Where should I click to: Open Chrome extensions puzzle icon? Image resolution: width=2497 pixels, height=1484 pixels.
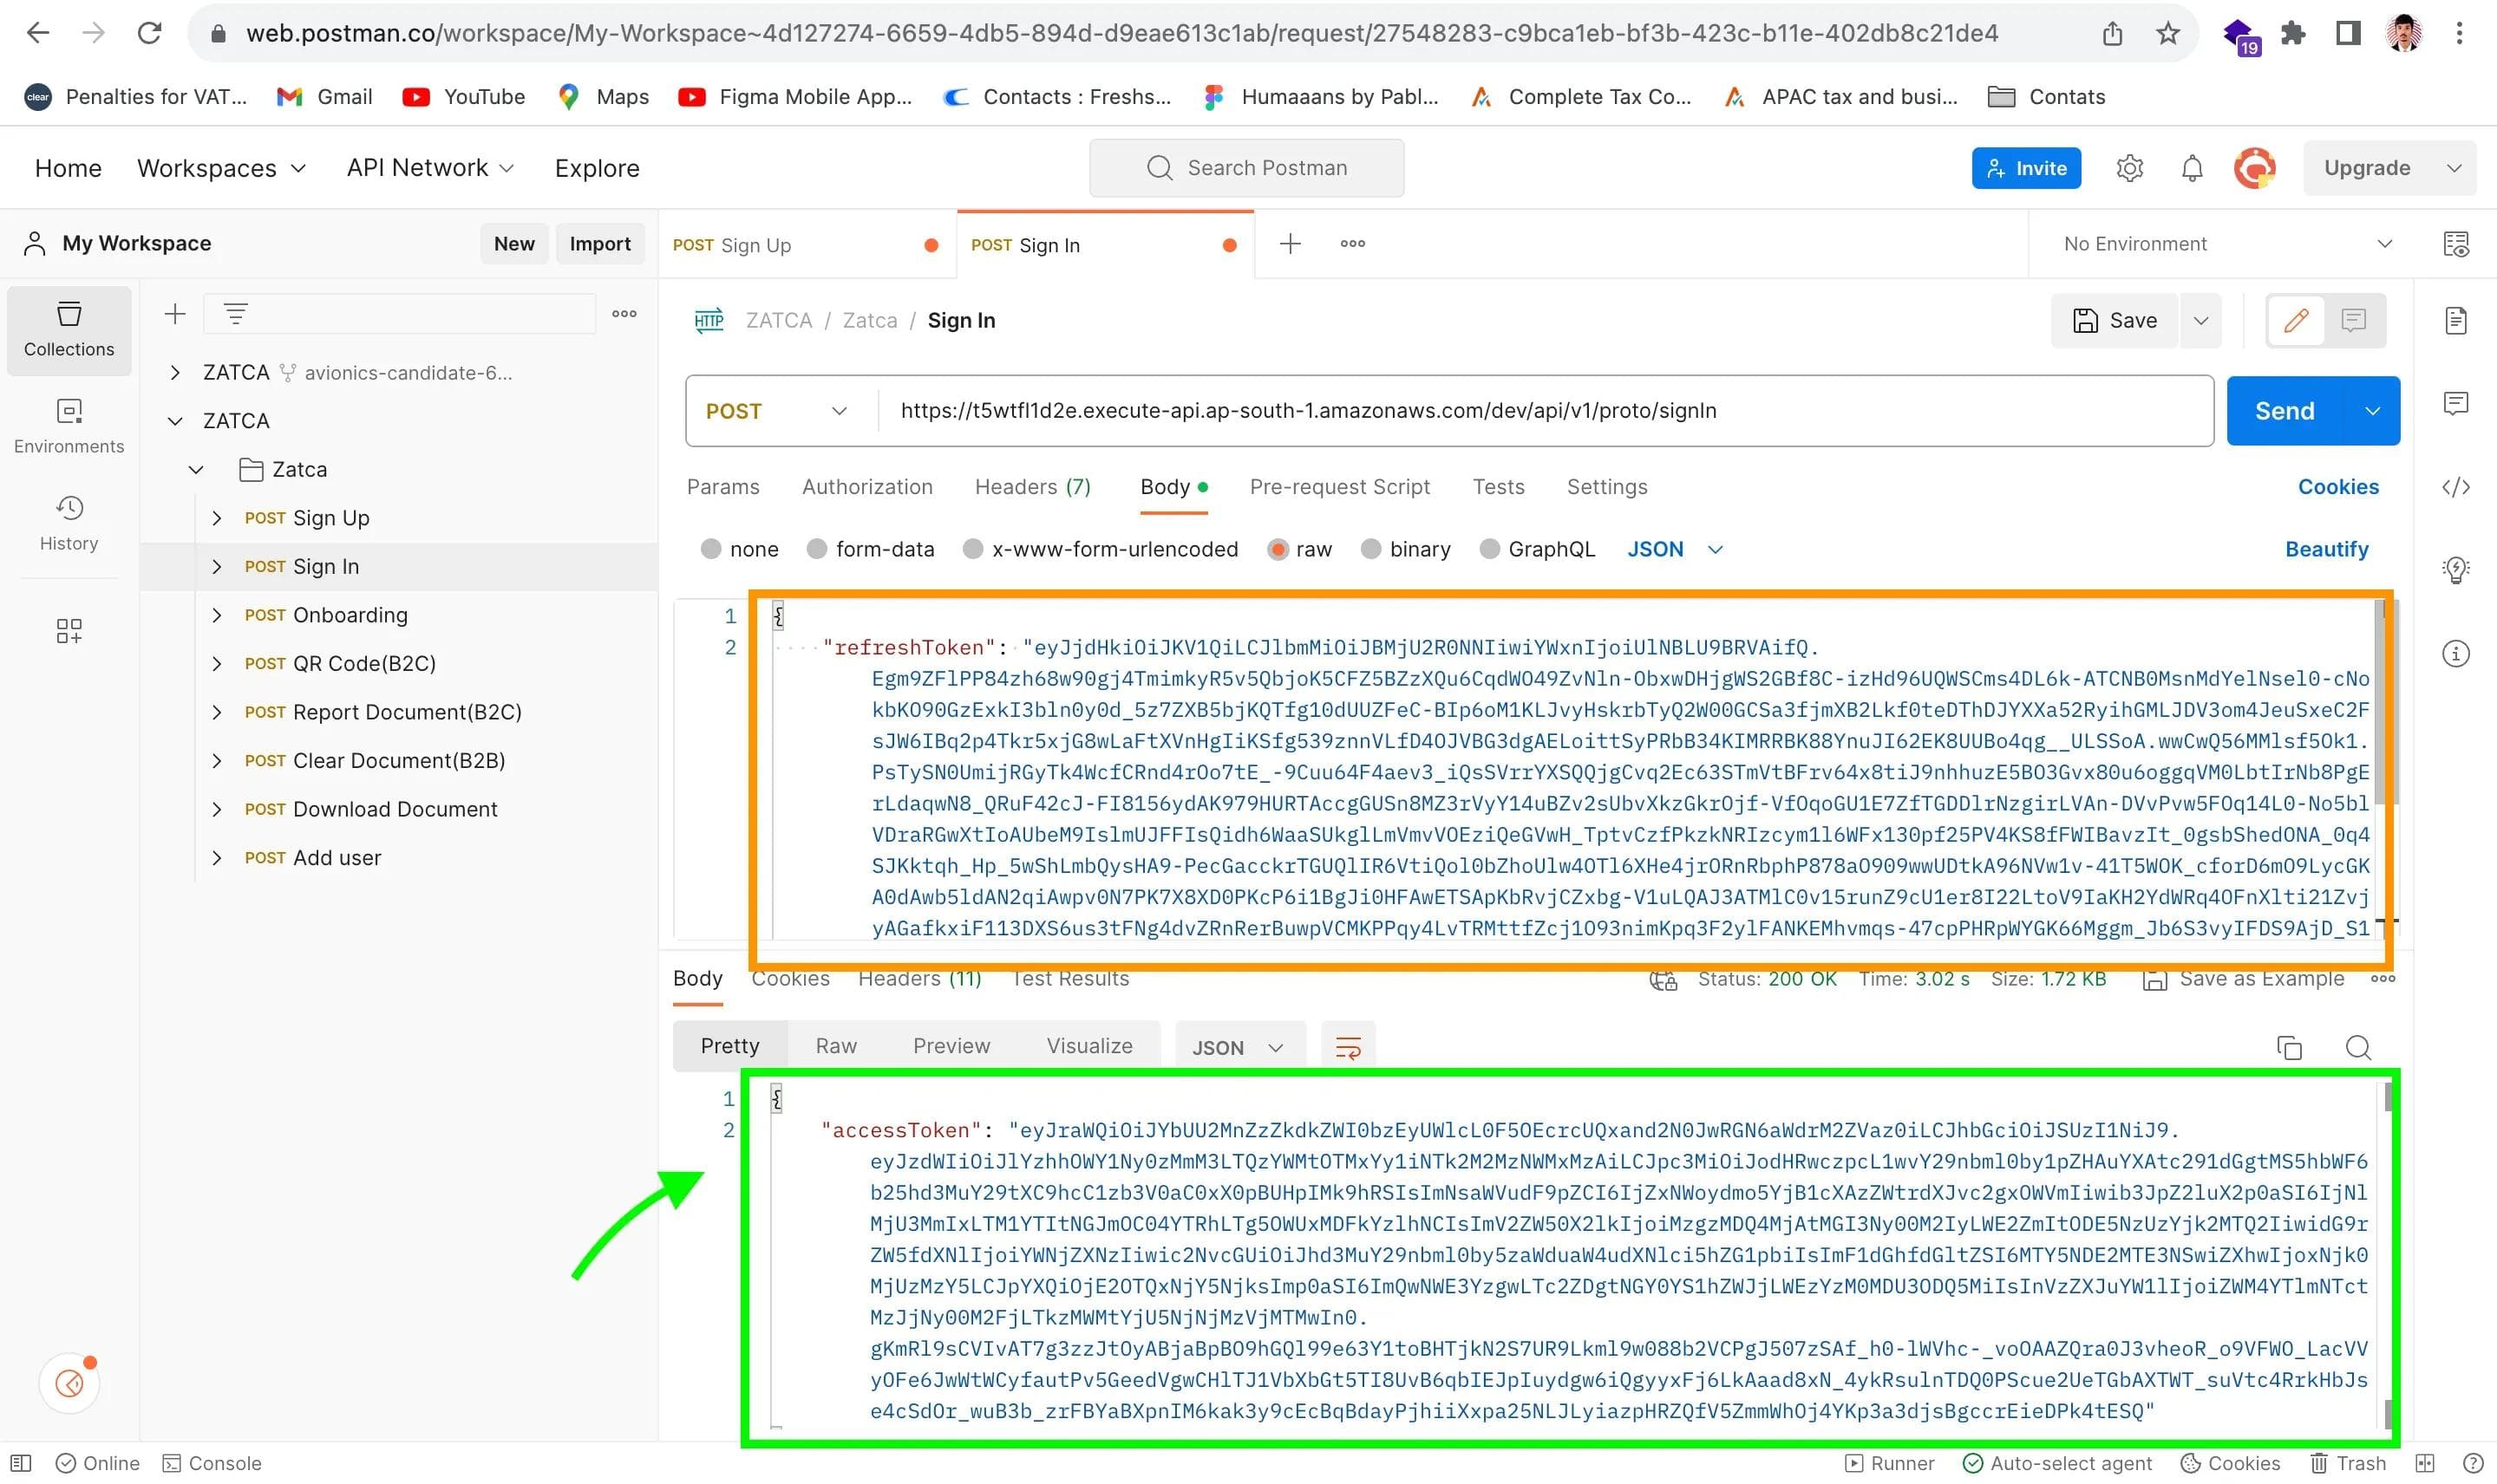click(x=2293, y=33)
